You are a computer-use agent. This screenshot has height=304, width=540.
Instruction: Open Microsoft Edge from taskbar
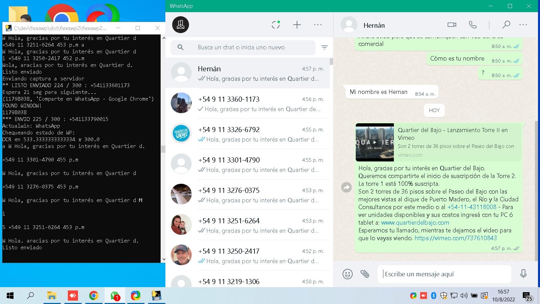coord(136,296)
